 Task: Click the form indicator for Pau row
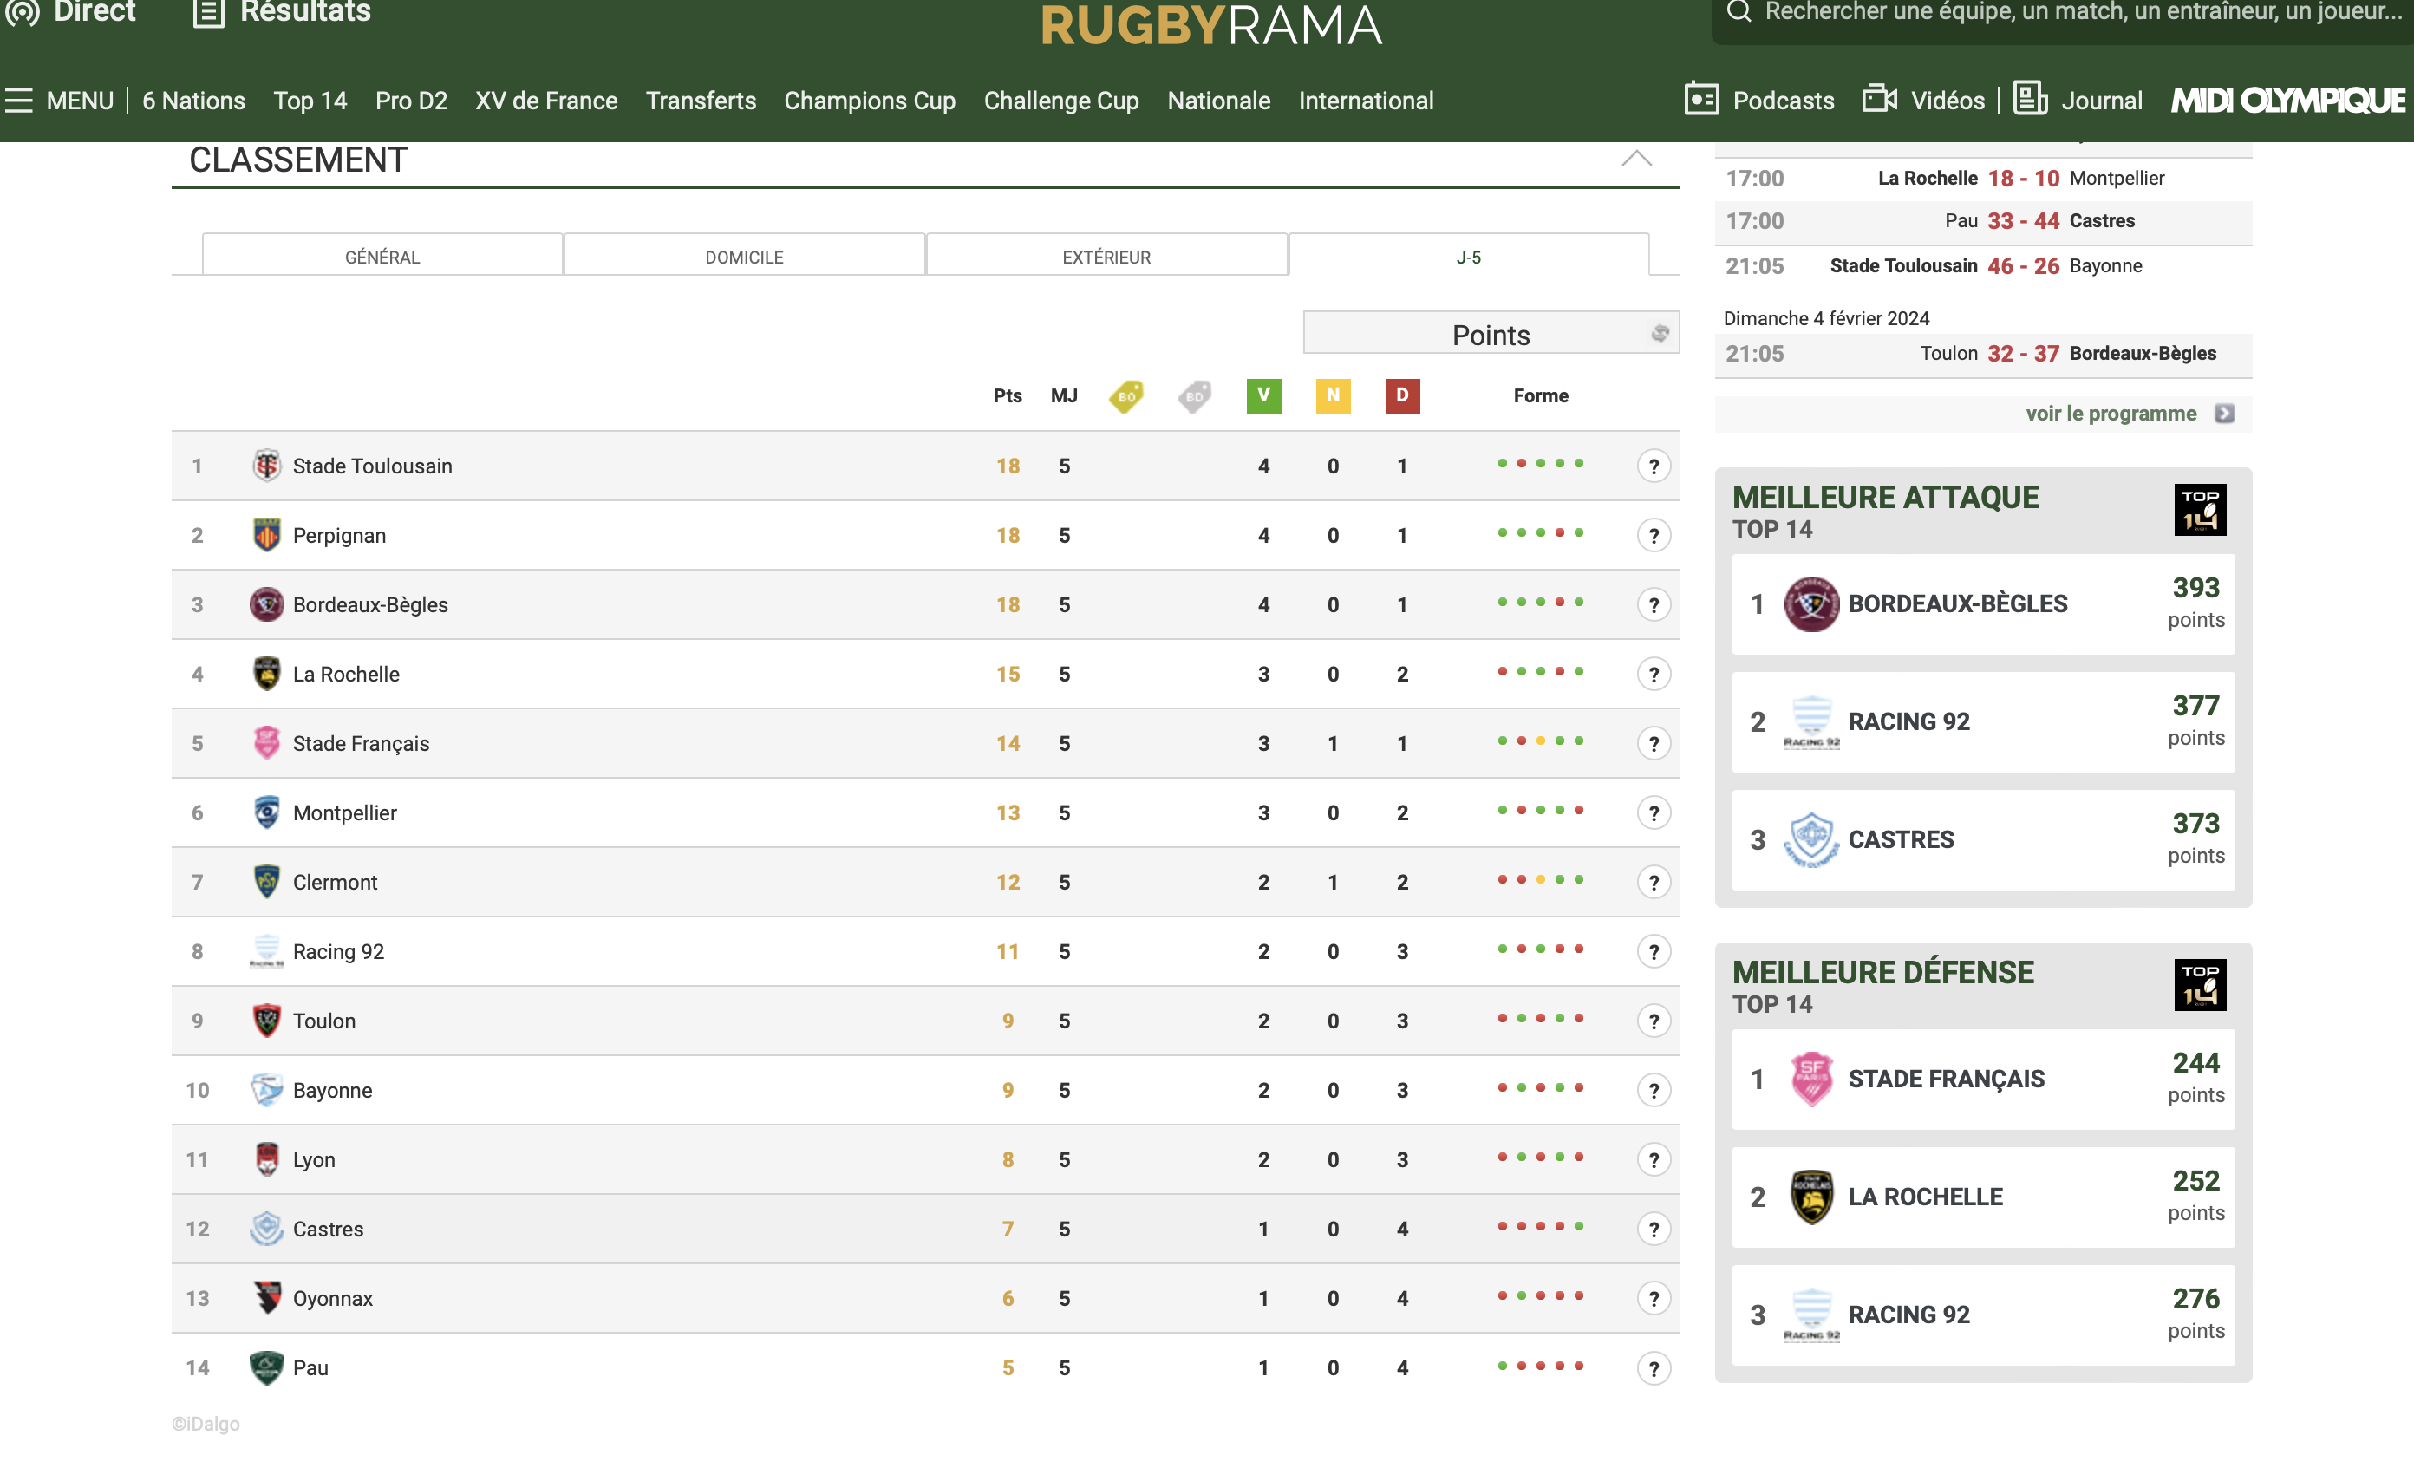(x=1538, y=1367)
